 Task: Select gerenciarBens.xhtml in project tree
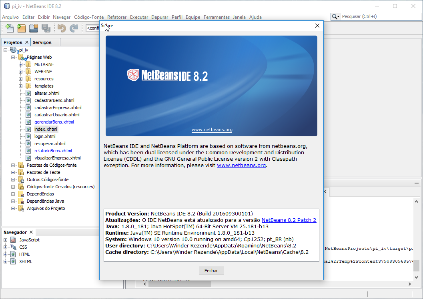tap(54, 122)
